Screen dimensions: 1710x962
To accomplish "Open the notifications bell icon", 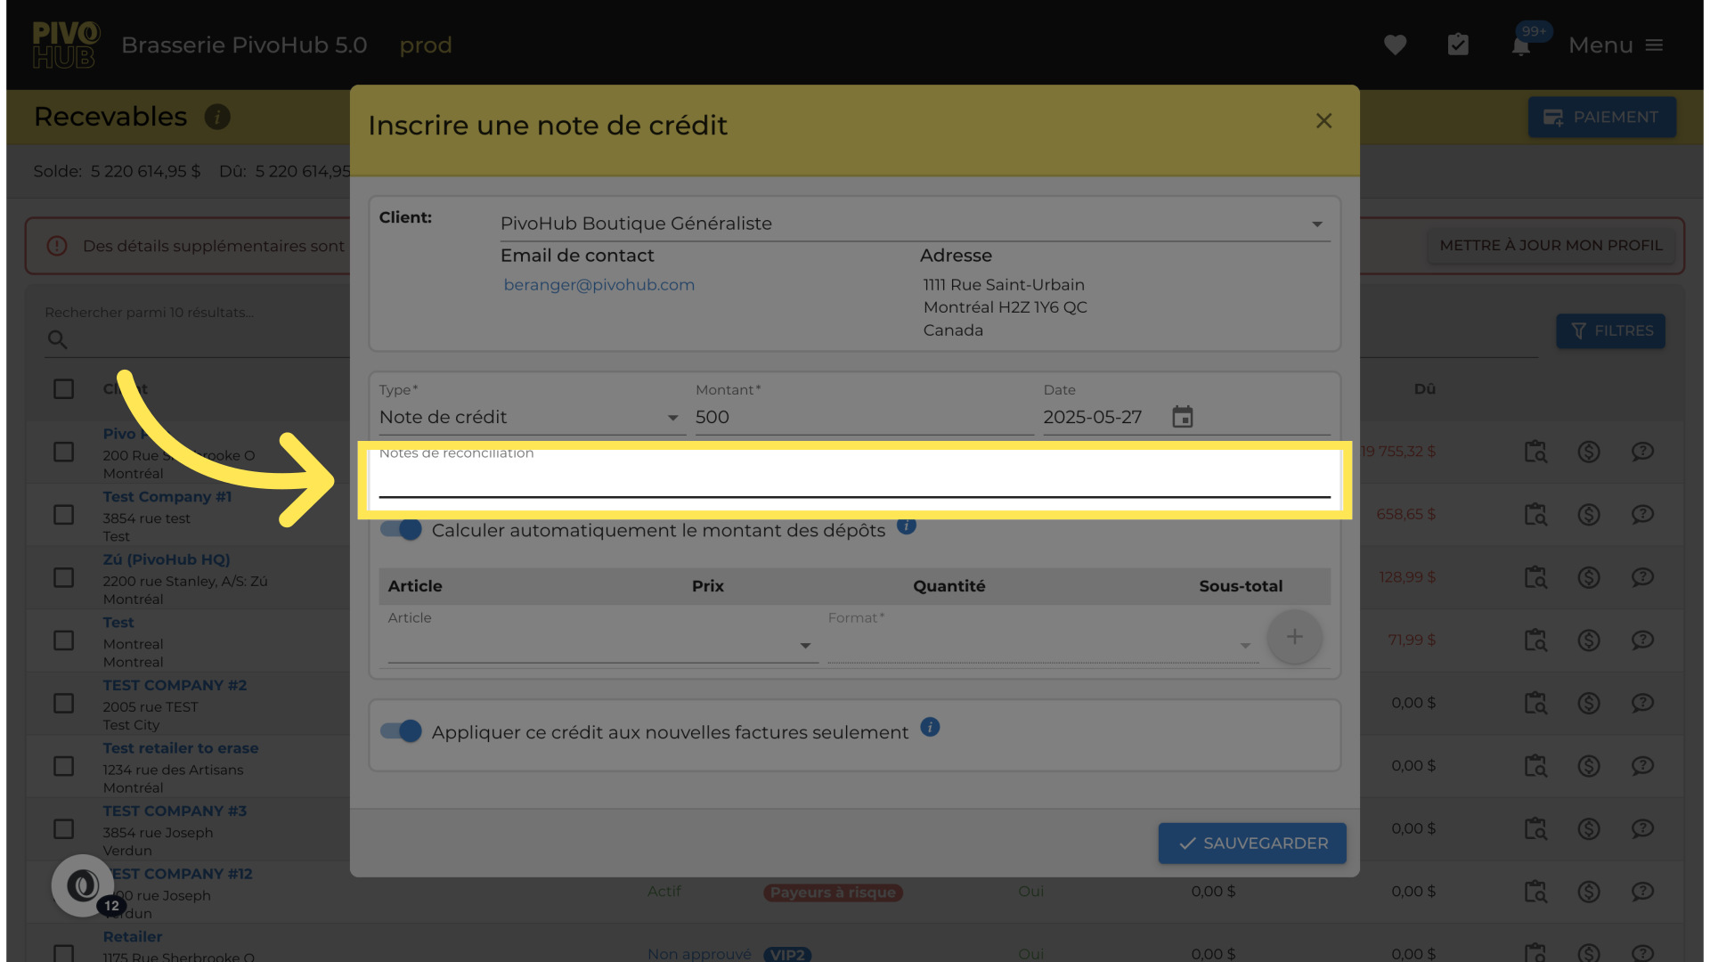I will (x=1521, y=46).
